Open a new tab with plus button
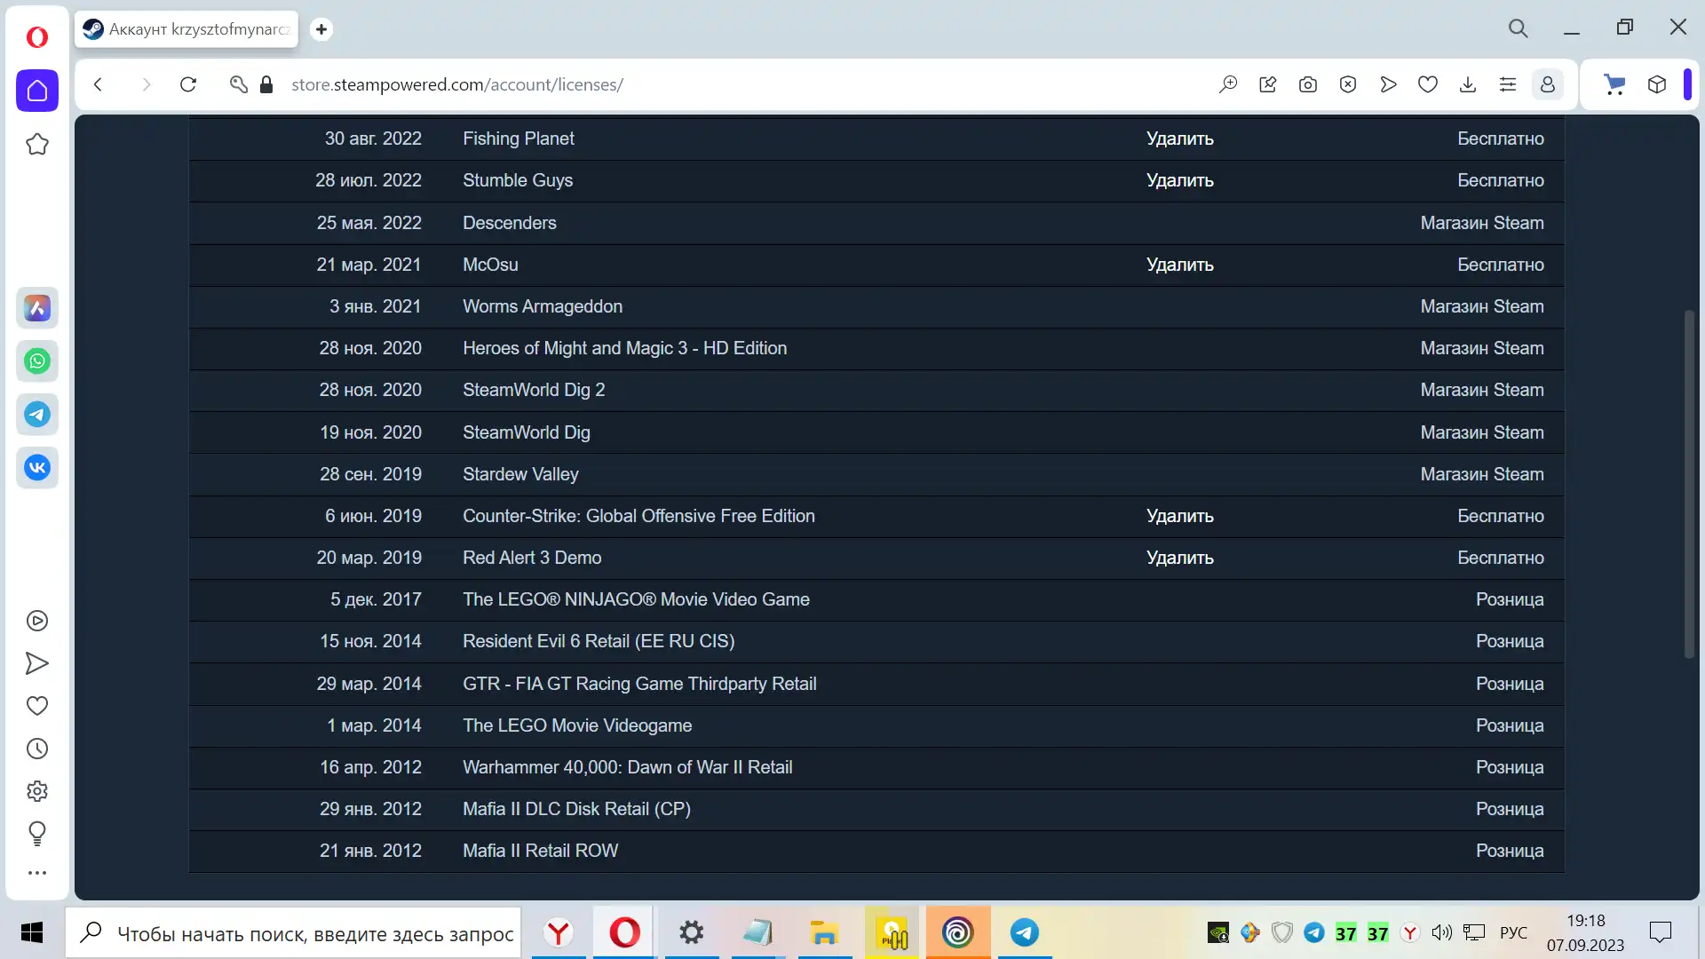The width and height of the screenshot is (1705, 959). 321,29
